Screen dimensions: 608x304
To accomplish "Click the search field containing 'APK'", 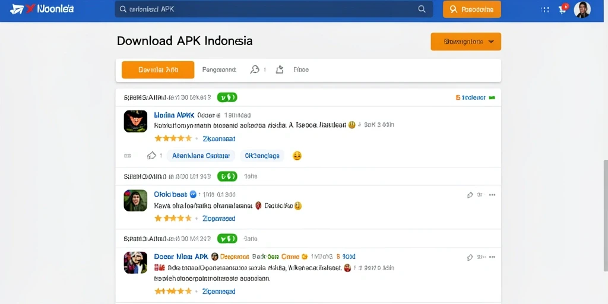I will (274, 9).
